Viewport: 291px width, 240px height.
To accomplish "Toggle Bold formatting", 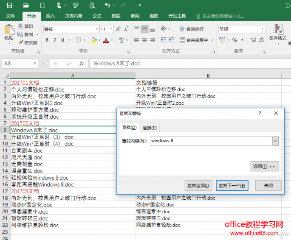I will [47, 40].
